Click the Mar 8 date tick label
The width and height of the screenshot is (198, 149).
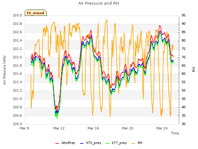[x=24, y=128]
